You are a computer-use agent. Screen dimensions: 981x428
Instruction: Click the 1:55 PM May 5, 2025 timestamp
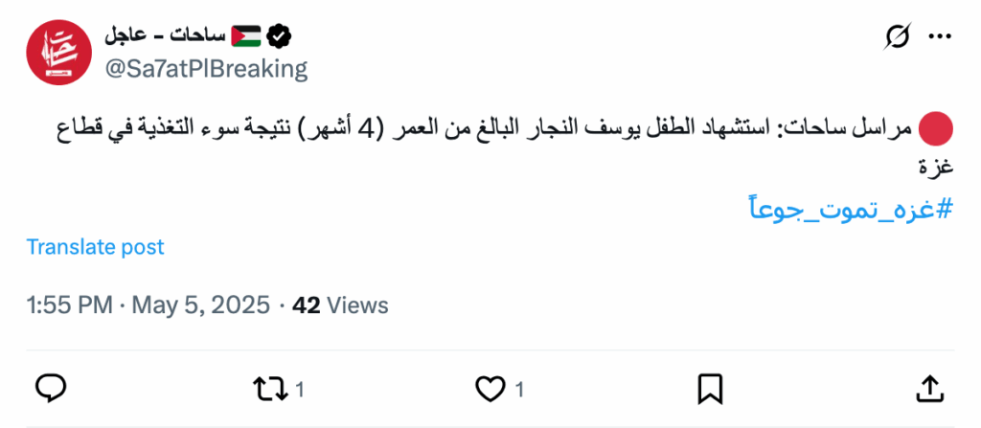[x=148, y=305]
